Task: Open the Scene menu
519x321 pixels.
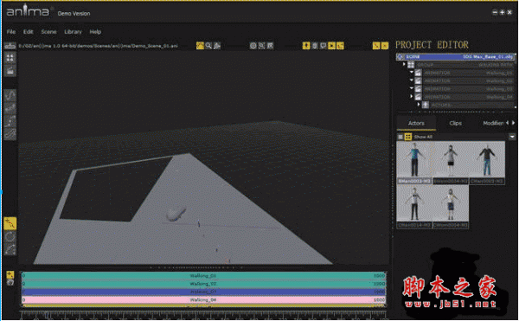Action: 48,32
